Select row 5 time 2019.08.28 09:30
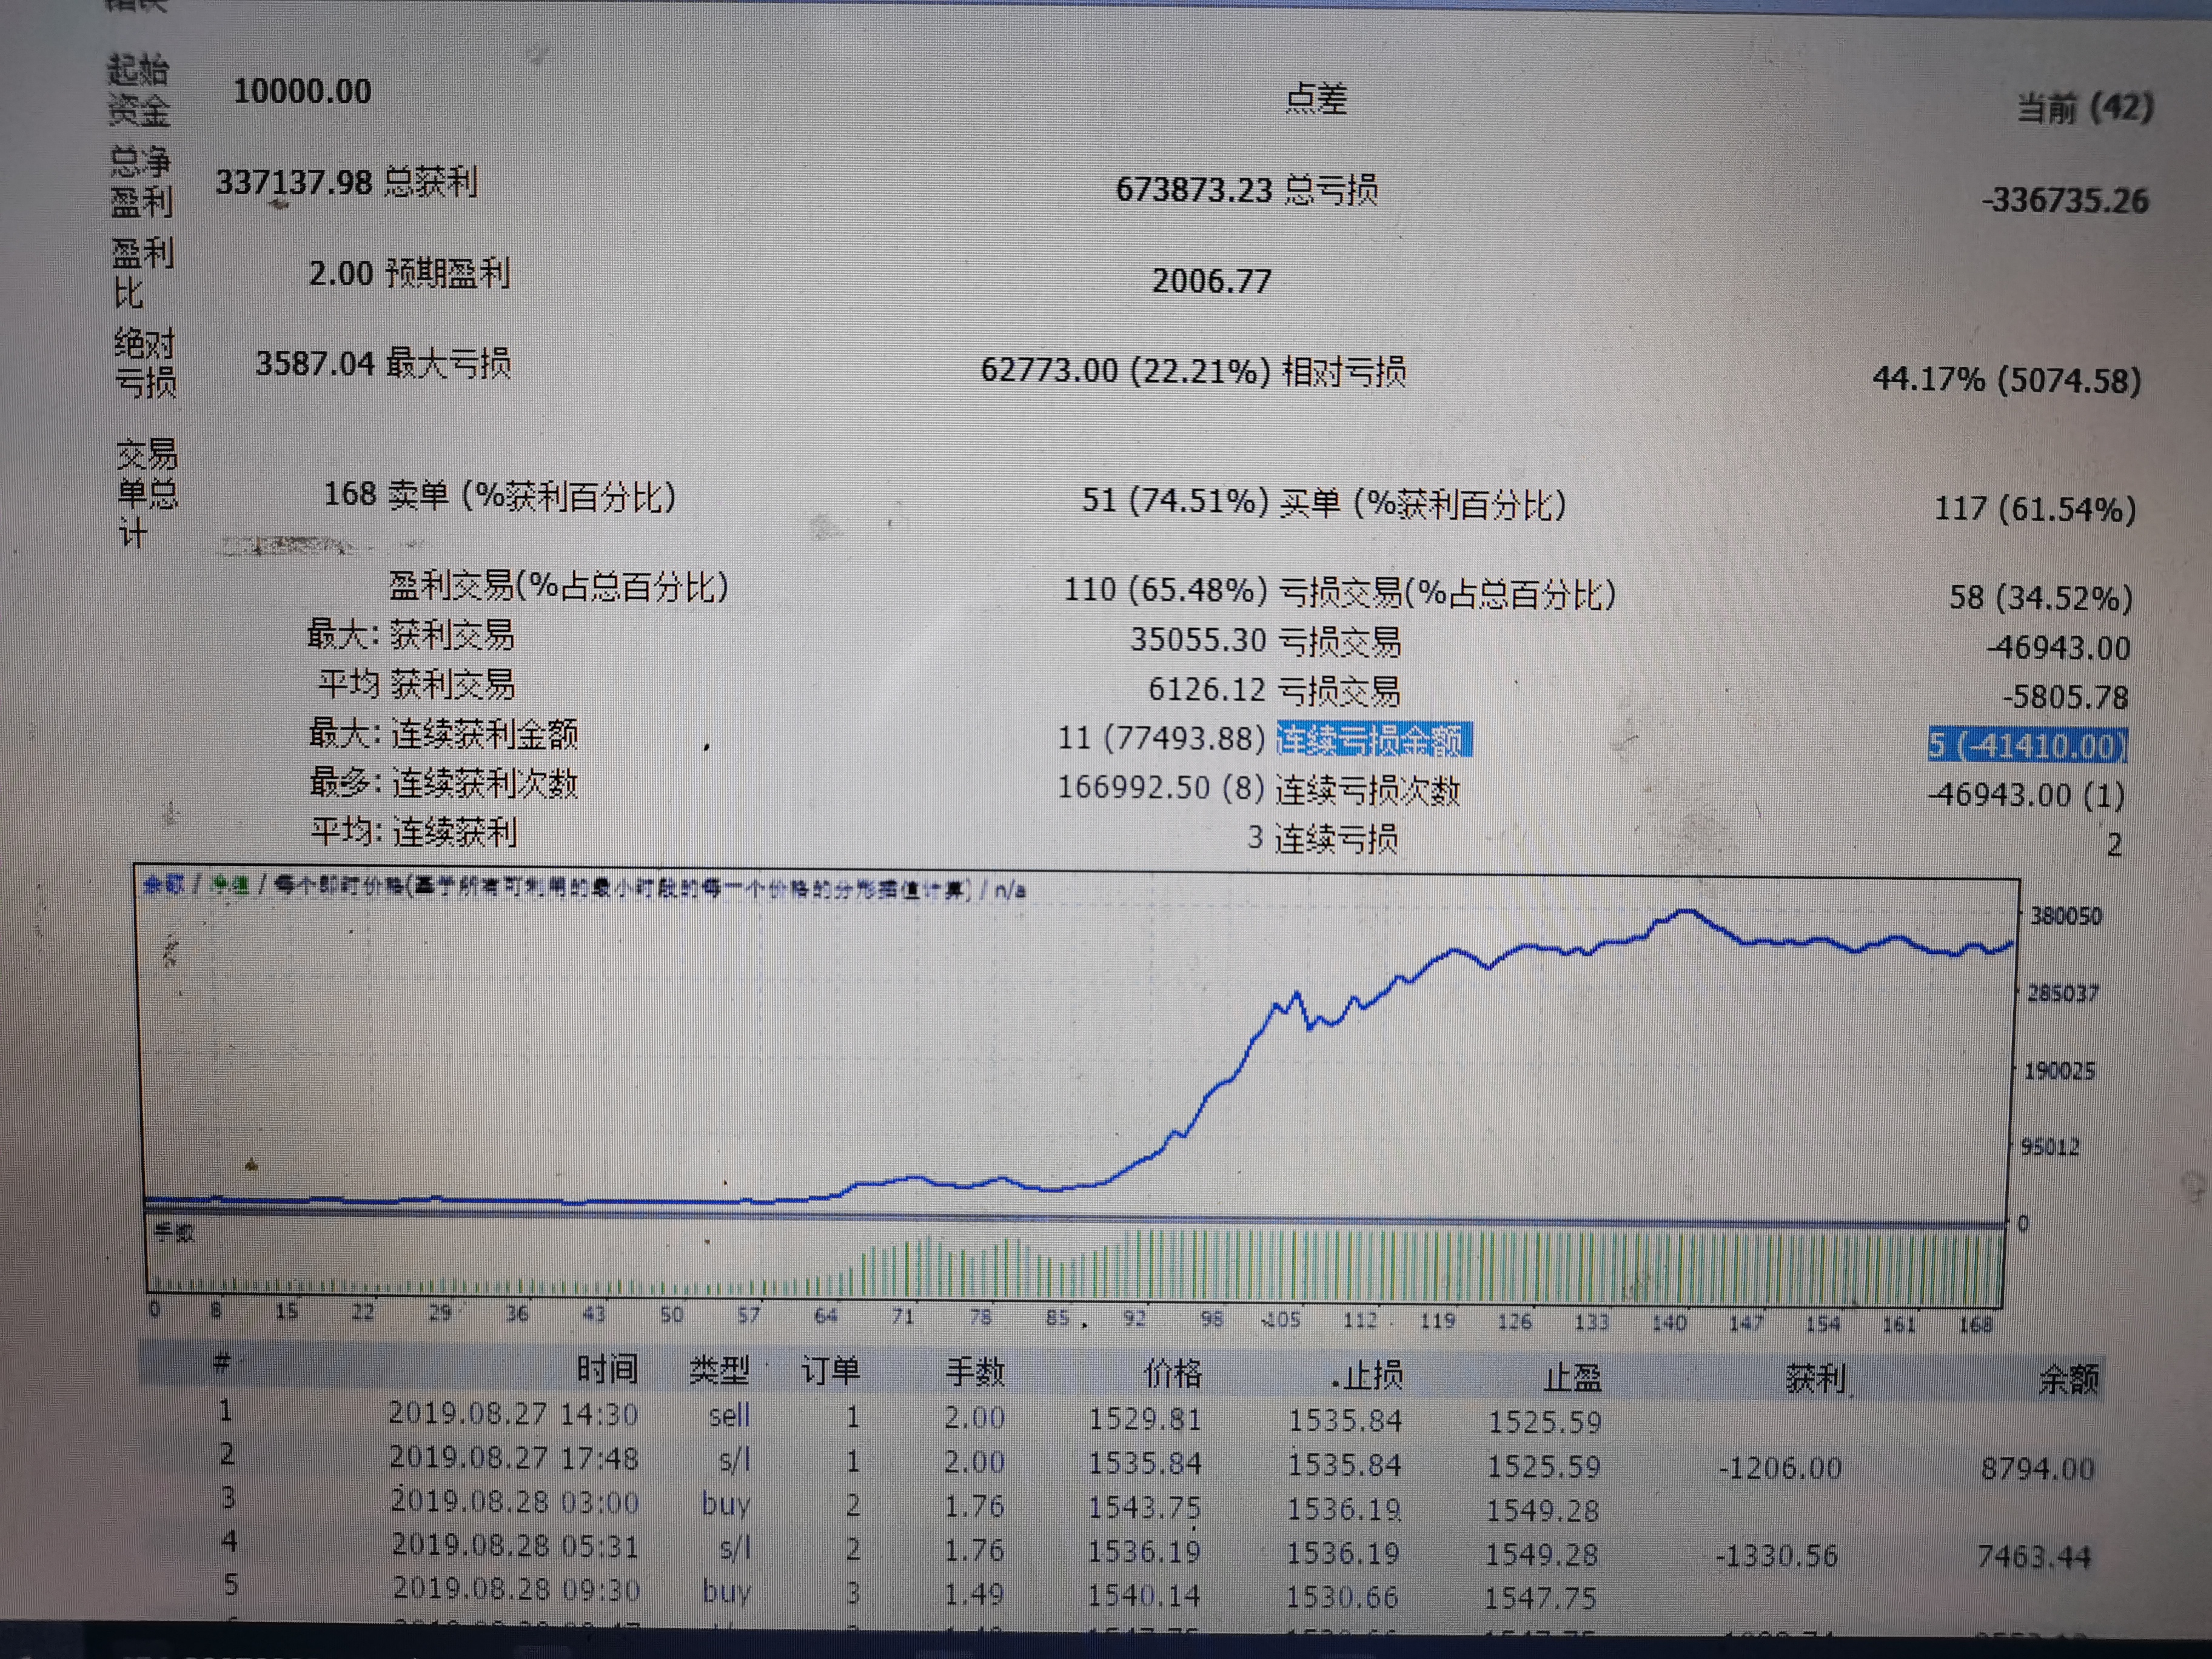This screenshot has width=2212, height=1659. click(516, 1589)
